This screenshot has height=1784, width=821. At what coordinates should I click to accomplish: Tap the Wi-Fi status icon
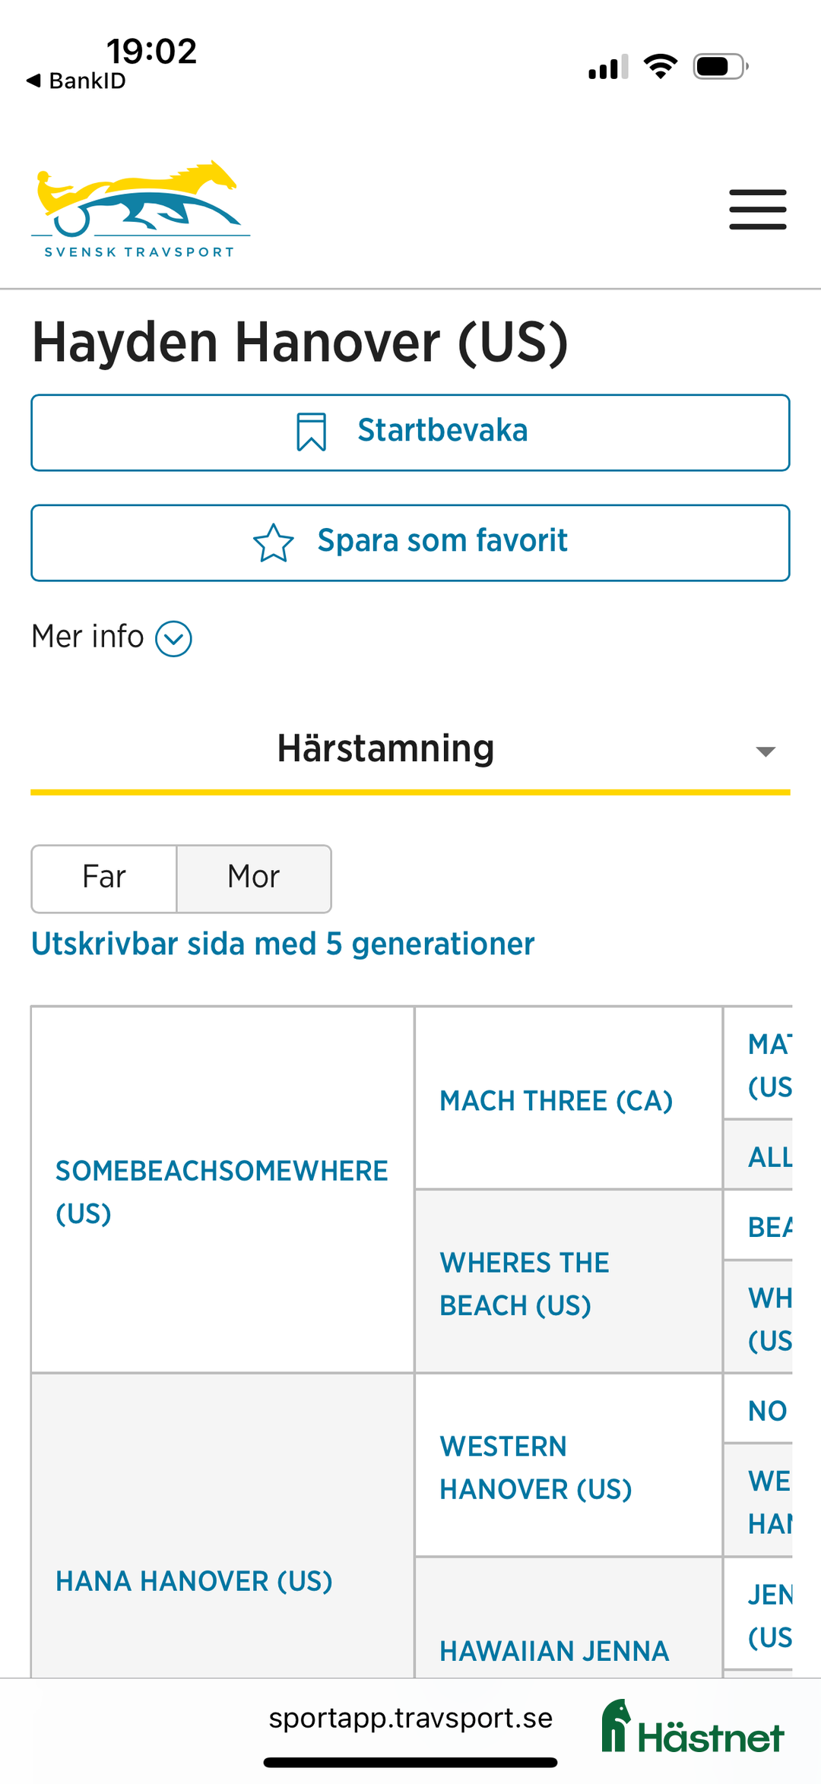(x=660, y=66)
